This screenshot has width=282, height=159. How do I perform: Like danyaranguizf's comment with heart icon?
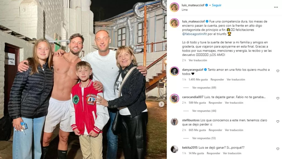[x=278, y=71]
